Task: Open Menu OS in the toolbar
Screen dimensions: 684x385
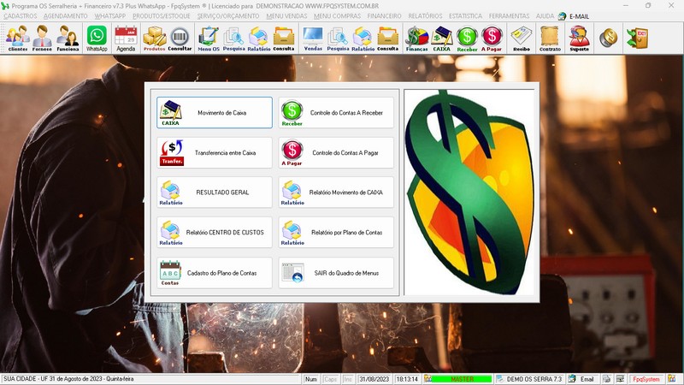Action: point(207,38)
